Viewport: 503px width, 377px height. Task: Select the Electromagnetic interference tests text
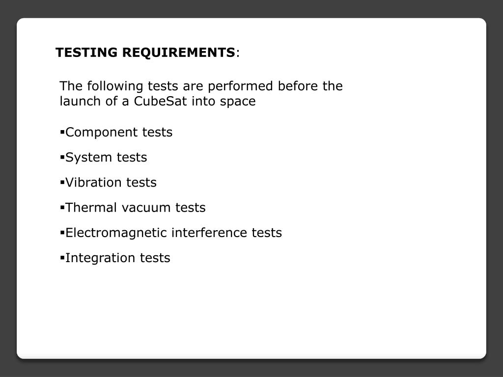coord(173,233)
